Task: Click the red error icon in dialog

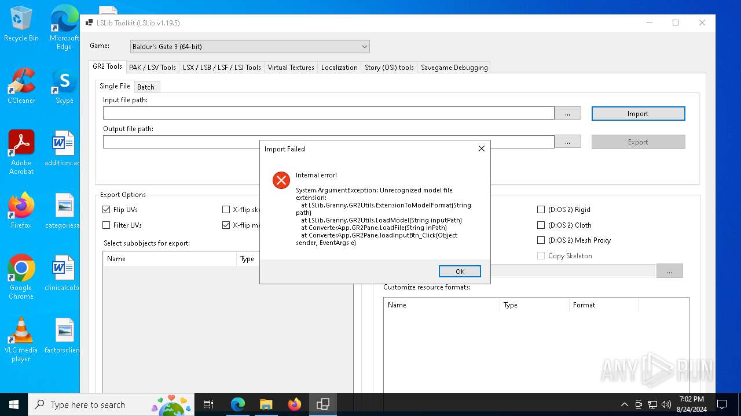Action: (x=281, y=180)
